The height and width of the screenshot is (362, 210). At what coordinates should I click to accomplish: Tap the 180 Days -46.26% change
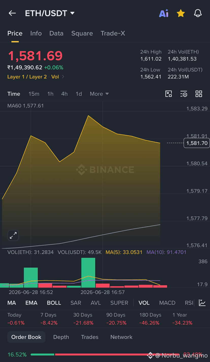click(149, 323)
